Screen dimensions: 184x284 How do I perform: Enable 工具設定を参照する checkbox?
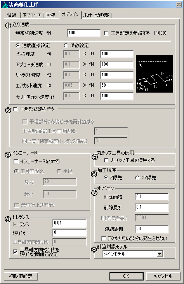[x=106, y=33]
